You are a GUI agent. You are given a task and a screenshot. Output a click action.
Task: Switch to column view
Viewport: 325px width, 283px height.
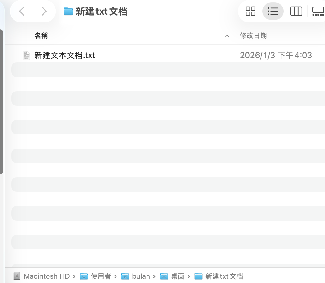pos(296,12)
